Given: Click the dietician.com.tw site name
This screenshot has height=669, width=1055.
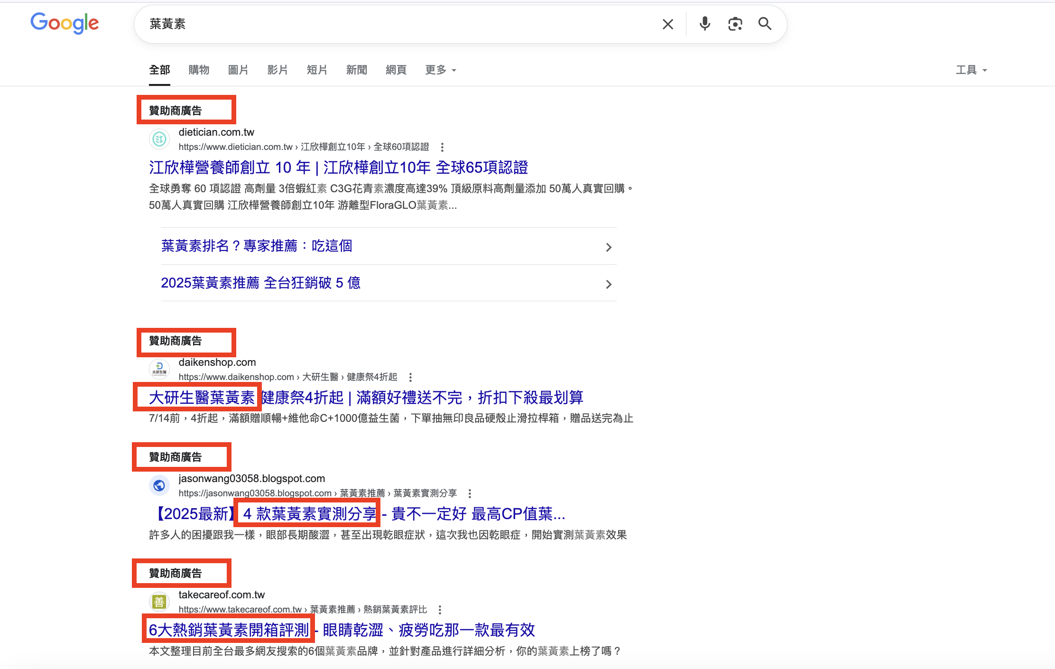Looking at the screenshot, I should coord(216,132).
